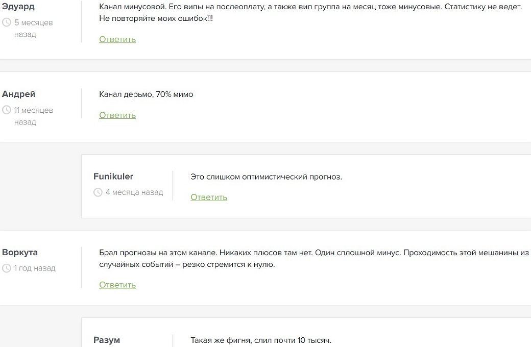Viewport: 531px width, 347px height.
Task: Click the Разум commenter name
Action: [107, 340]
